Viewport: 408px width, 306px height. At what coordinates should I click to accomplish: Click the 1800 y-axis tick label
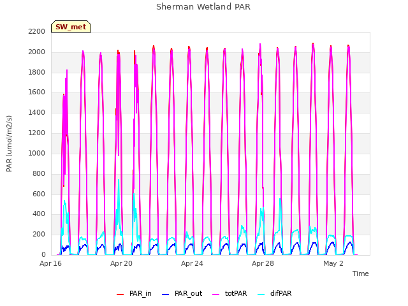37,72
